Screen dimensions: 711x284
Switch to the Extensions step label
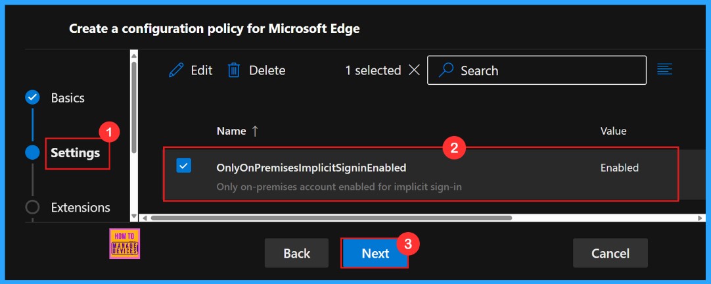(80, 207)
